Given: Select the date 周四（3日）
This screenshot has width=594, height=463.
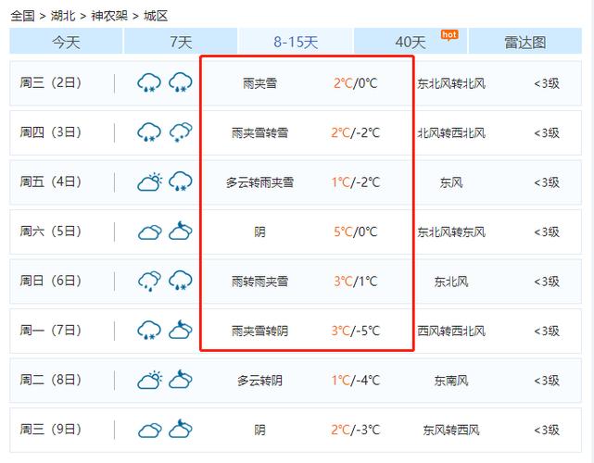Looking at the screenshot, I should (50, 132).
